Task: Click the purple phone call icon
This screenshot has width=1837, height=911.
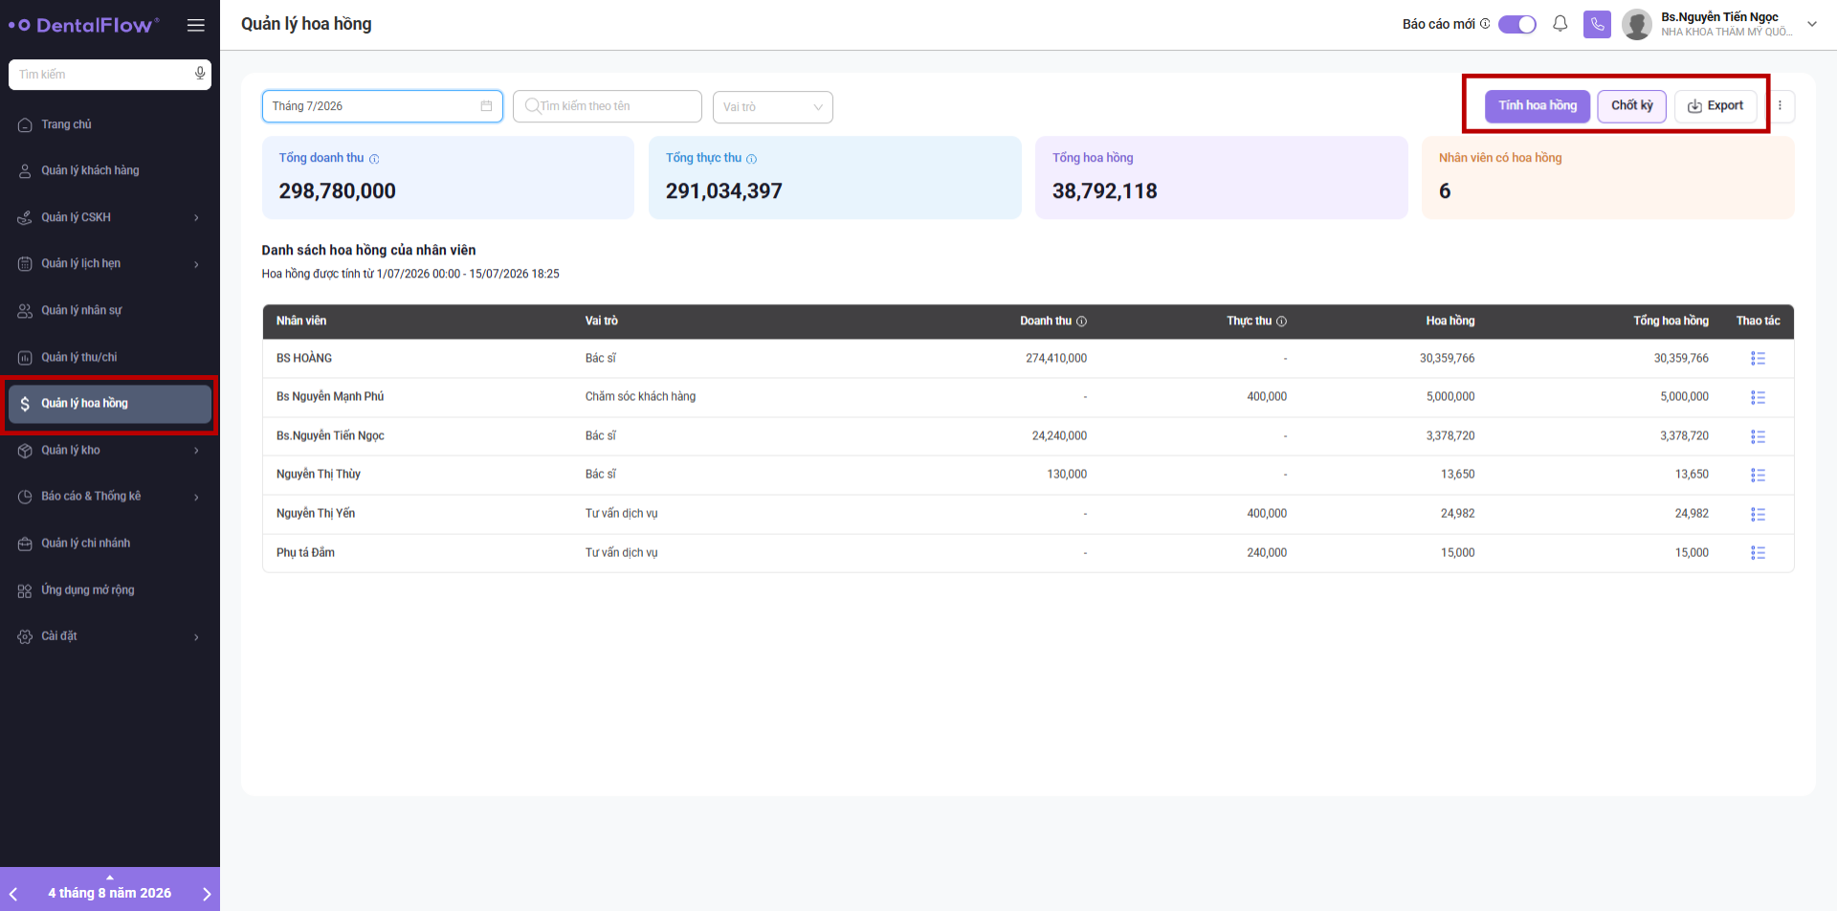Action: (x=1597, y=24)
